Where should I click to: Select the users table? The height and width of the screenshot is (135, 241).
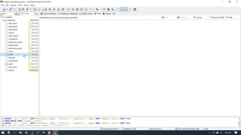point(11,64)
